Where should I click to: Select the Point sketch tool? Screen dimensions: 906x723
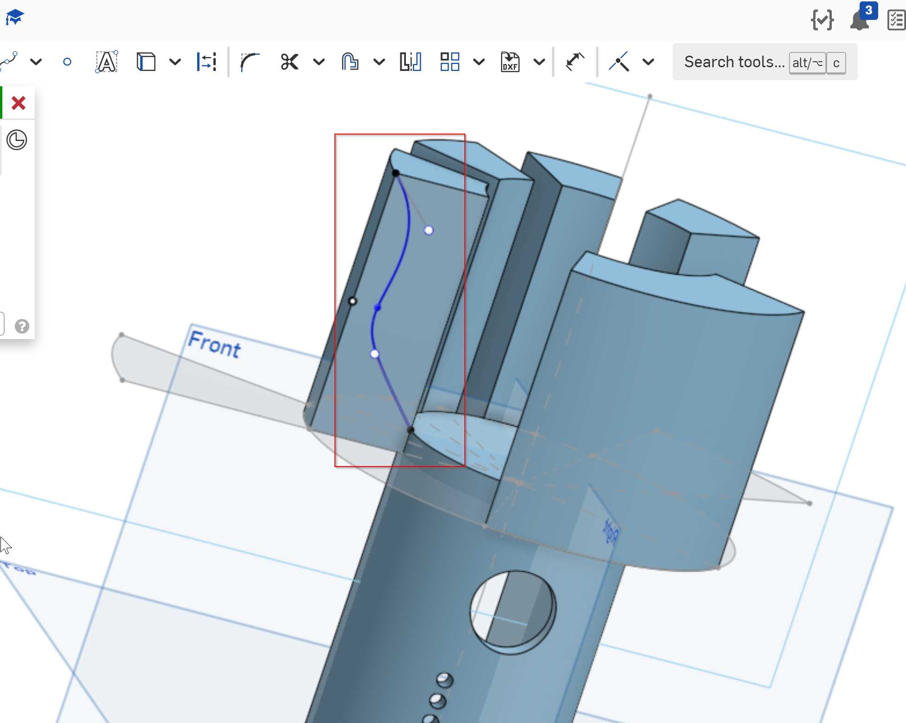pyautogui.click(x=67, y=62)
